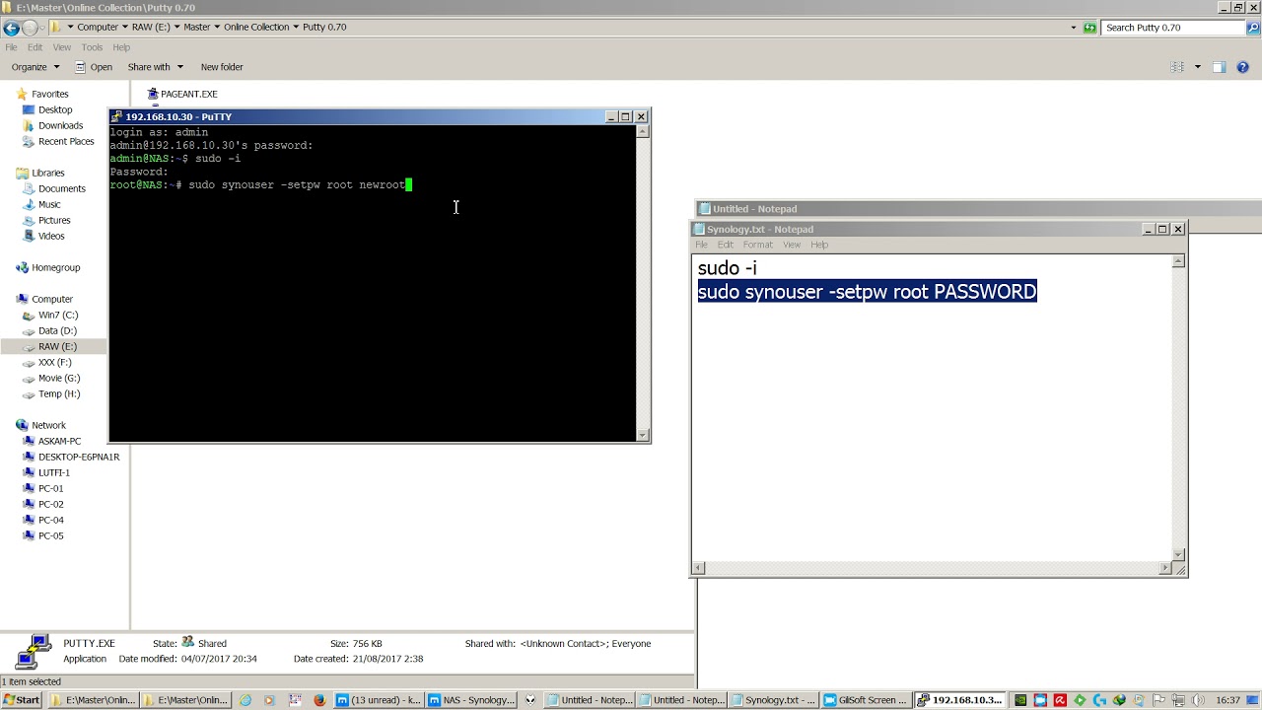Select Movie (G:) drive
The height and width of the screenshot is (710, 1262).
(59, 378)
